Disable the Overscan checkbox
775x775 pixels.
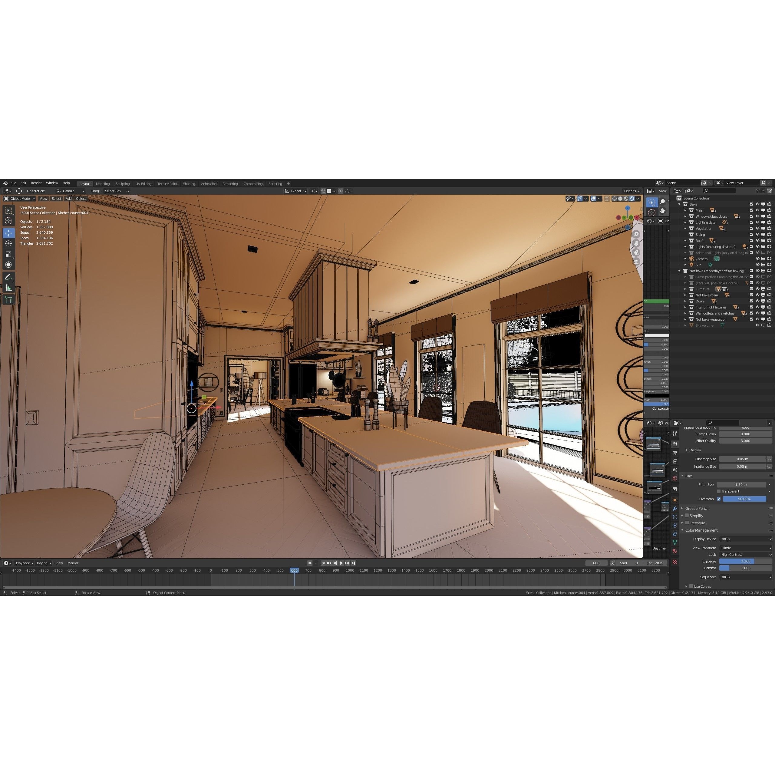(718, 499)
